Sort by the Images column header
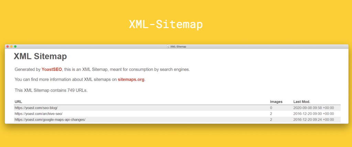Image resolution: width=352 pixels, height=147 pixels. tap(276, 102)
